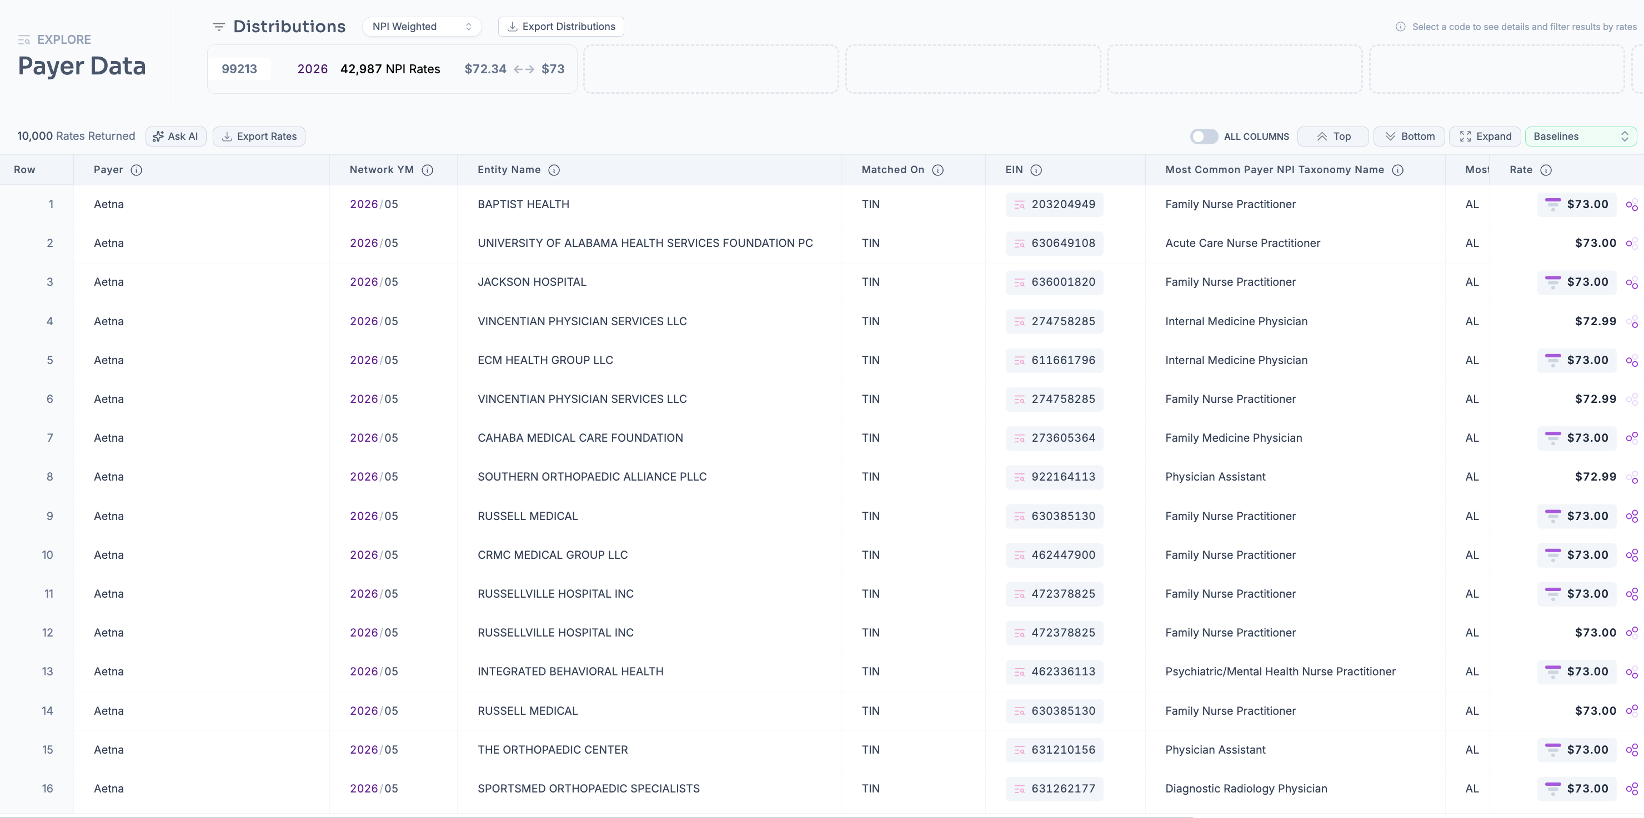Open EIN 922164113 lookup for Southern Orthopaedic
Image resolution: width=1644 pixels, height=818 pixels.
pos(1054,477)
